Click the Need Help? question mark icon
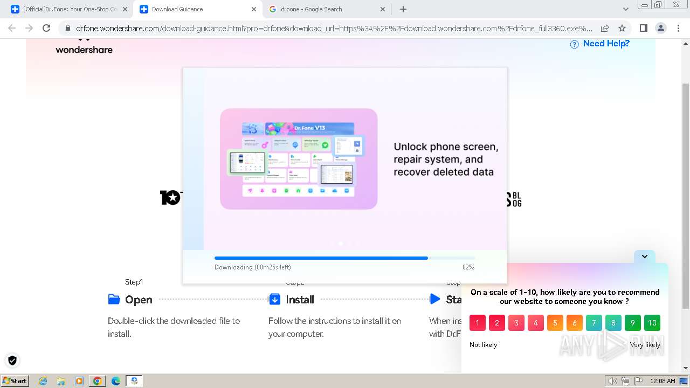690x388 pixels. pos(575,44)
